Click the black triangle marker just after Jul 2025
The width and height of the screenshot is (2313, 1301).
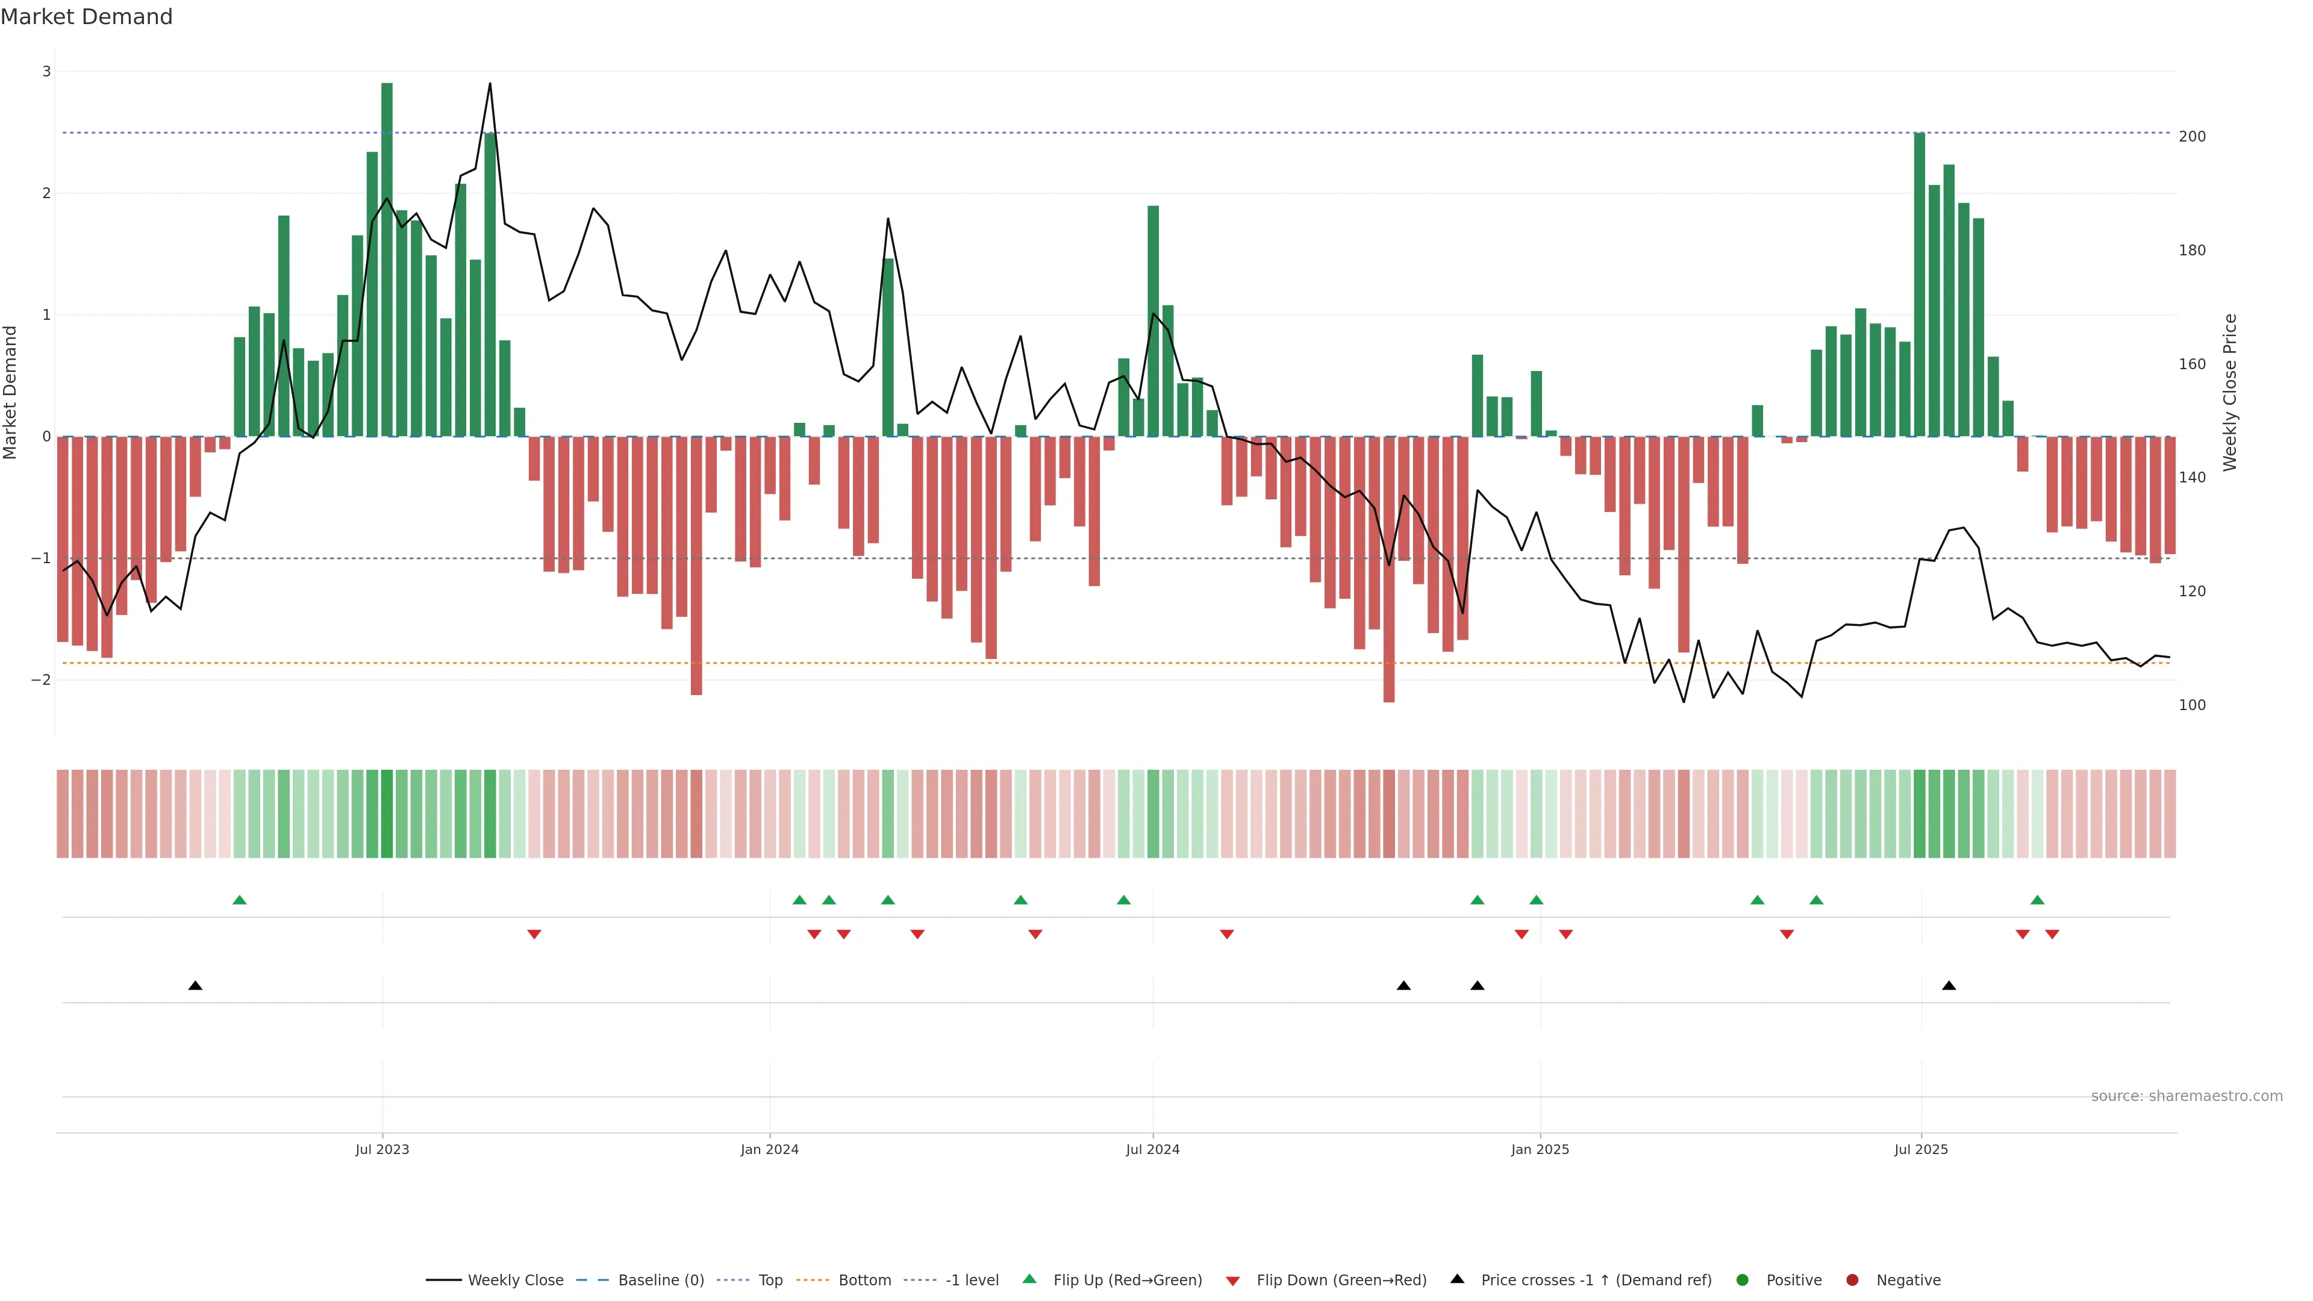point(1949,985)
